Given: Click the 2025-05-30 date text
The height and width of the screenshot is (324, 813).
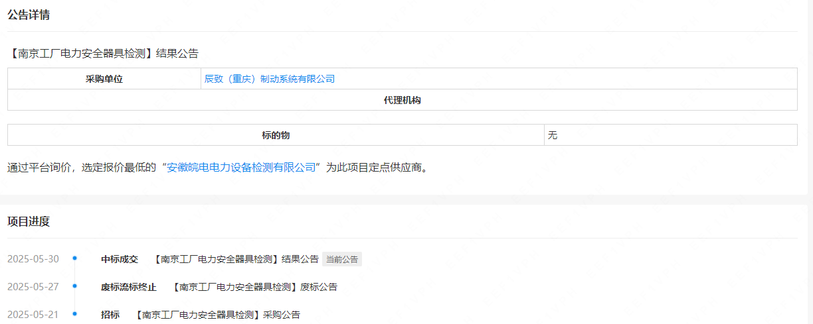Looking at the screenshot, I should click(x=33, y=259).
